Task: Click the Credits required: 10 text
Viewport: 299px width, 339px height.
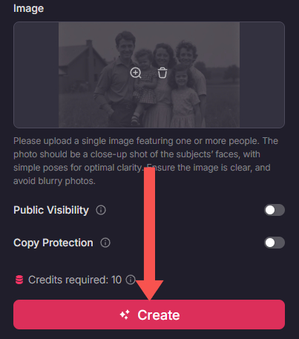Action: pos(75,280)
